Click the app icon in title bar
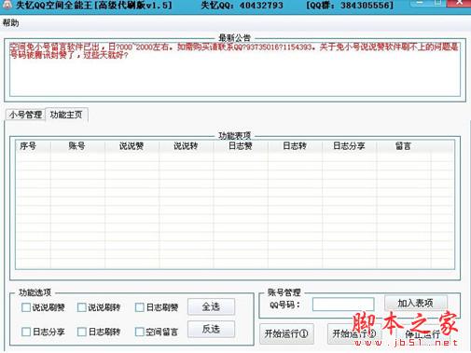The width and height of the screenshot is (471, 353). (7, 5)
